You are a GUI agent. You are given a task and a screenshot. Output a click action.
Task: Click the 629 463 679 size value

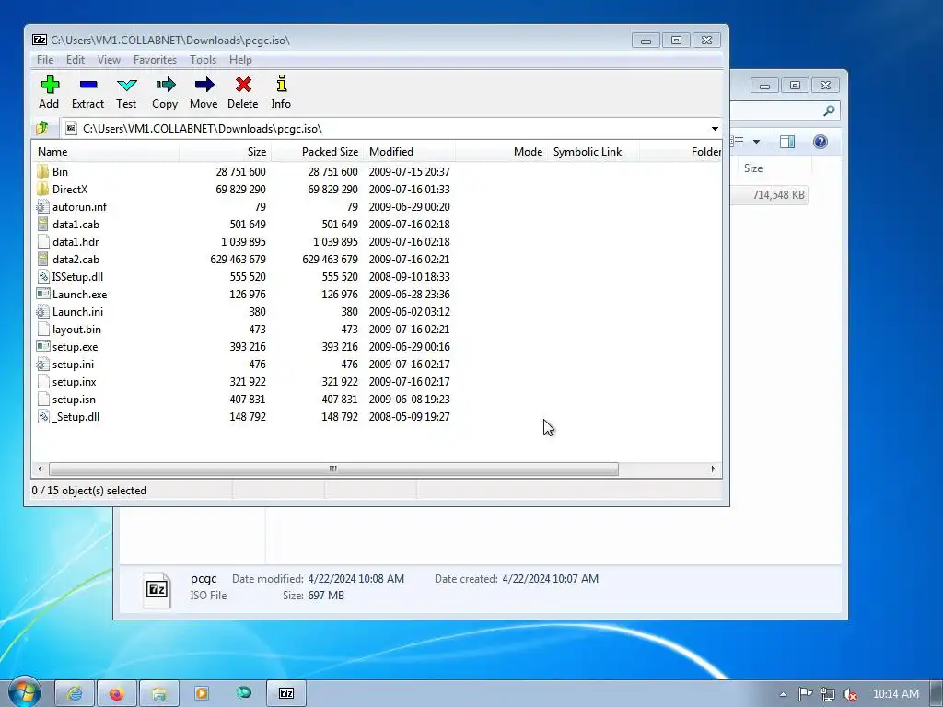click(238, 259)
